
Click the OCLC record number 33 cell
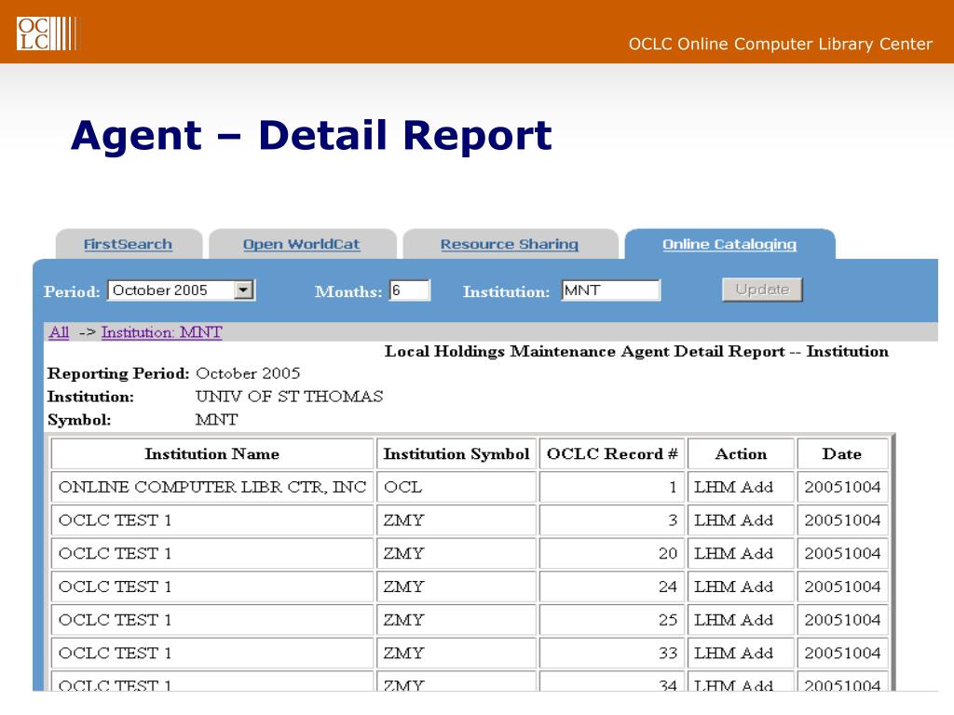(612, 653)
